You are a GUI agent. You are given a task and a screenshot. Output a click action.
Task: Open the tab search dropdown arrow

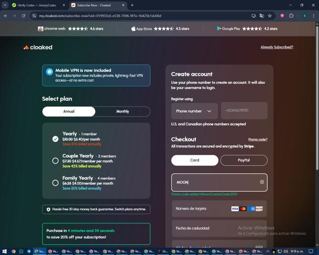point(5,5)
